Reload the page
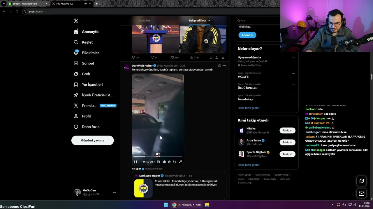Image resolution: width=373 pixels, height=209 pixels. click(x=17, y=11)
